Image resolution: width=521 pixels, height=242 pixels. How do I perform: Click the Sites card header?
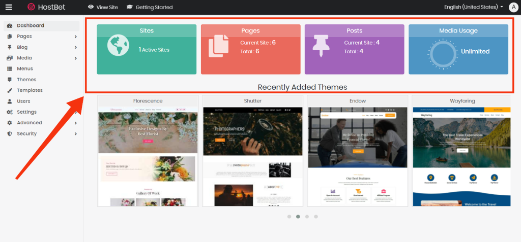click(147, 30)
